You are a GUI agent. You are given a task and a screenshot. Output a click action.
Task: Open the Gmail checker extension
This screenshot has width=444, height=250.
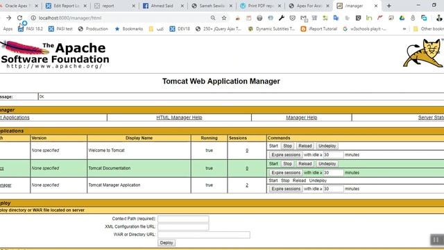coord(304,18)
